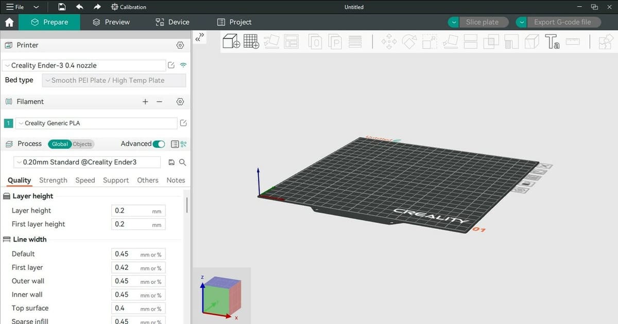Select the Scale tool
This screenshot has width=618, height=324.
coord(430,42)
